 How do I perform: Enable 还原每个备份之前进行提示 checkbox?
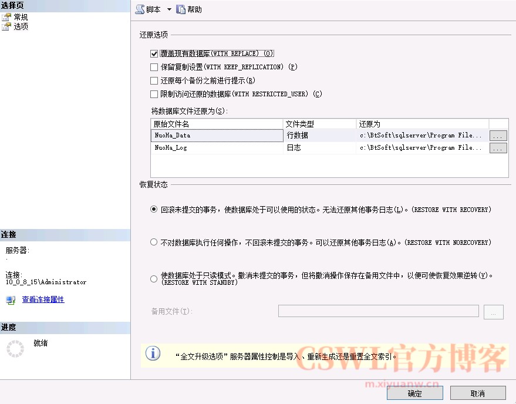[154, 80]
